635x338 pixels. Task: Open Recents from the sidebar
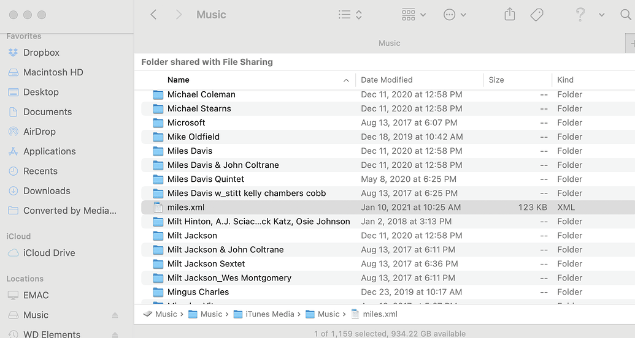(40, 171)
